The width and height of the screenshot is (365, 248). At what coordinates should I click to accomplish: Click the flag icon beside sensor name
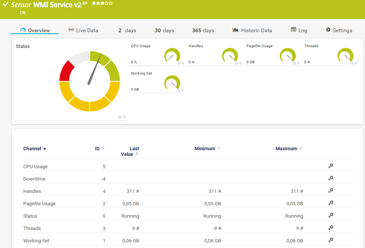(85, 3)
